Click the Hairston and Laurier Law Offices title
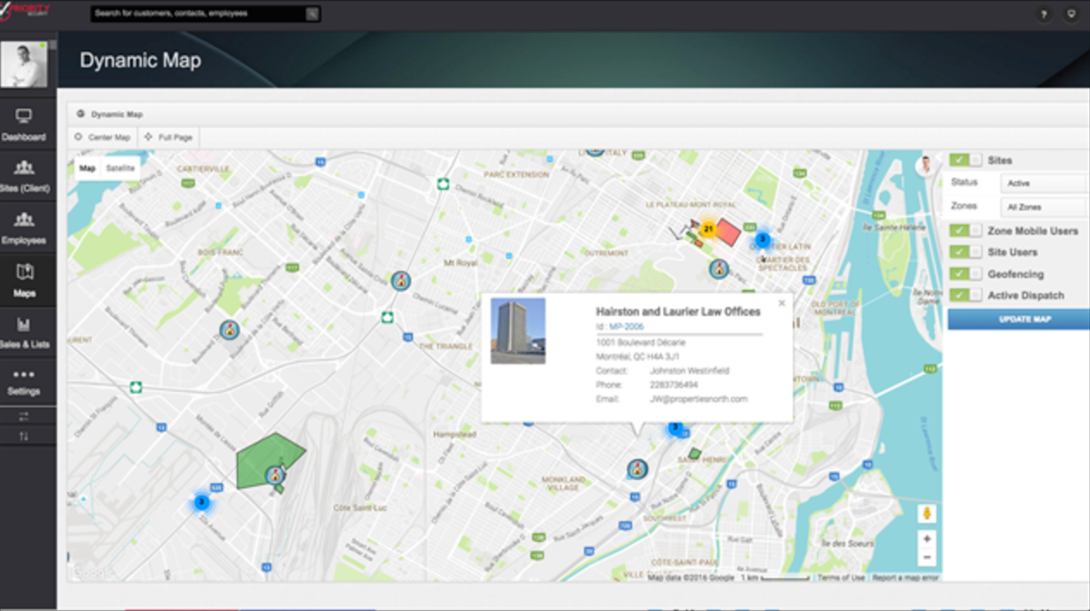Viewport: 1090px width, 611px height. 678,312
